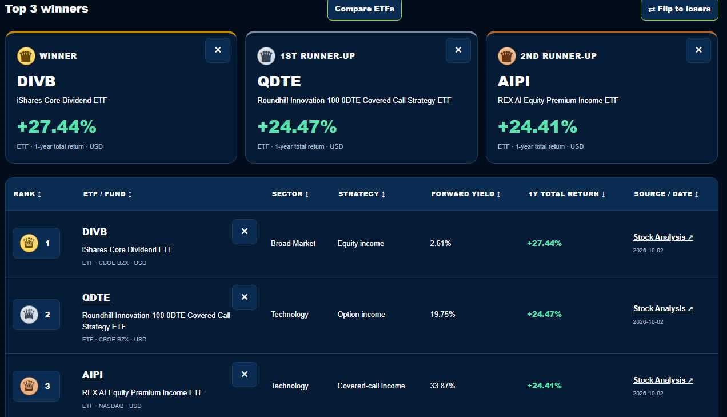
Task: Flip the view to losers
Action: tap(680, 9)
